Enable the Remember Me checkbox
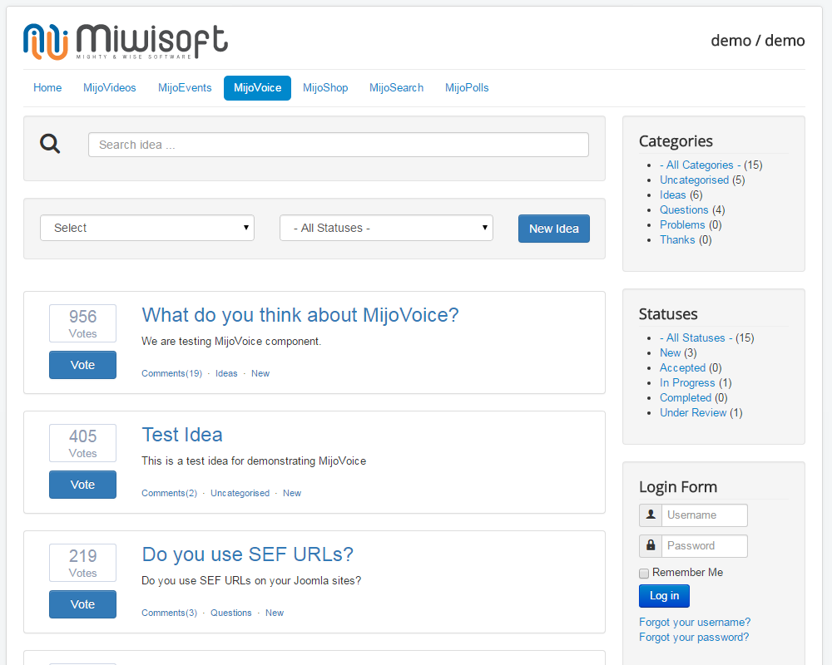Screen dimensions: 832x665 coord(644,574)
